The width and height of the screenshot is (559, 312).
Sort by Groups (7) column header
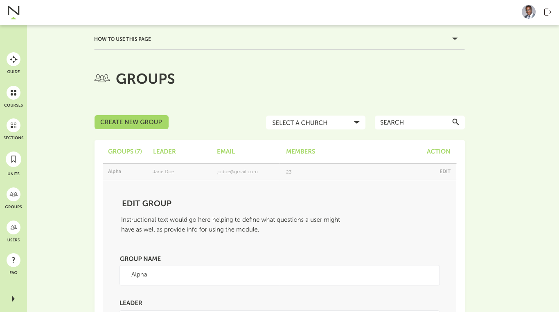125,152
